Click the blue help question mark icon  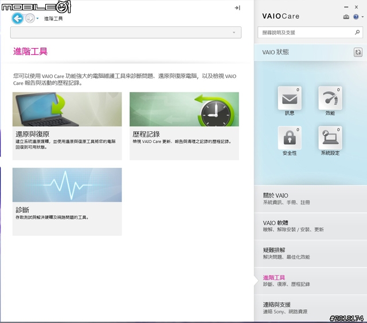point(356,17)
